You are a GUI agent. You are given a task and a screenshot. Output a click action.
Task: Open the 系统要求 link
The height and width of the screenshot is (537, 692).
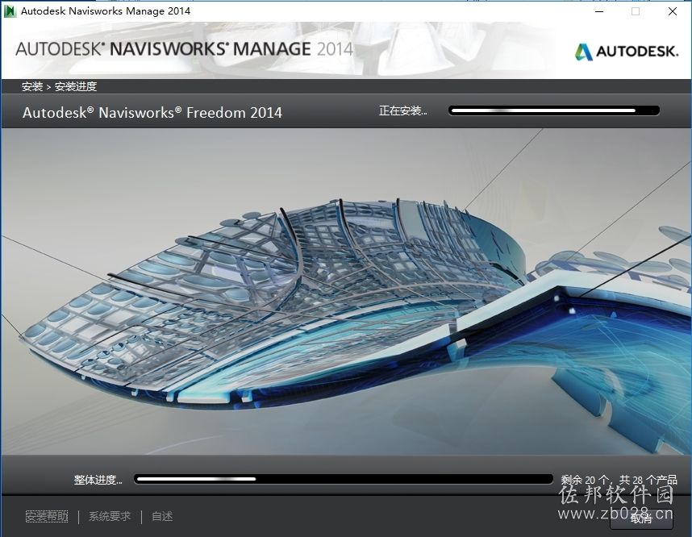[110, 516]
